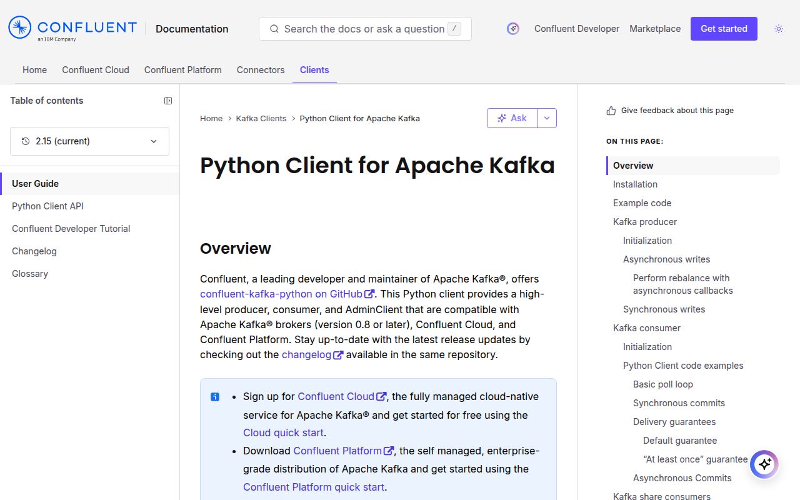800x500 pixels.
Task: Jump to Kafka share consumers section
Action: [x=662, y=496]
